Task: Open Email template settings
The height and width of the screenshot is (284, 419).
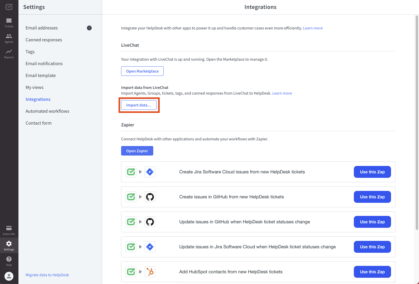Action: click(x=40, y=76)
